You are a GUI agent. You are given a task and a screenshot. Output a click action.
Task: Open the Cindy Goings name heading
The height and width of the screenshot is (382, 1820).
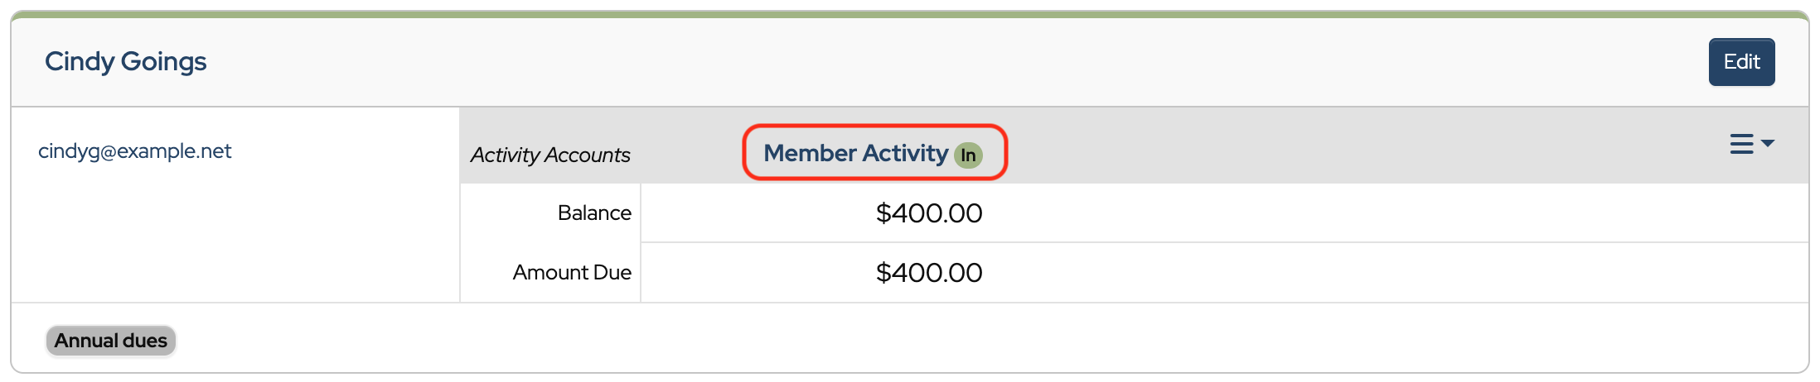click(125, 62)
